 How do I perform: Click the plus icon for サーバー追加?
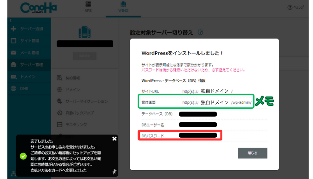tap(13, 28)
